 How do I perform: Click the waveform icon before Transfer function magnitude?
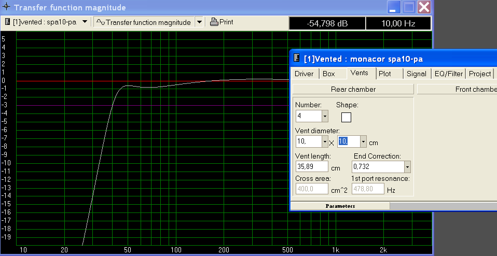101,22
